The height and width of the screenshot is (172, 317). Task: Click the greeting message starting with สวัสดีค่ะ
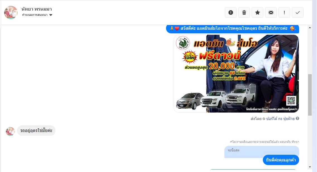(x=232, y=29)
